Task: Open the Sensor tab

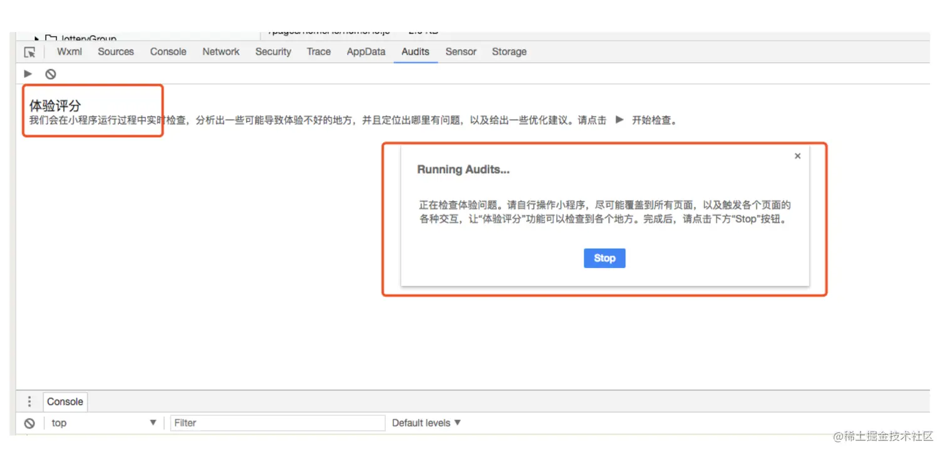Action: (461, 52)
